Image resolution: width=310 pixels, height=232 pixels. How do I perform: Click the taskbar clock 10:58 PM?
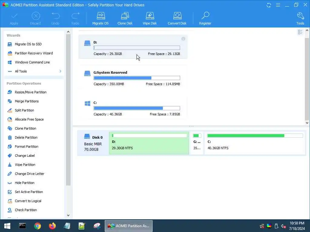[x=297, y=223]
